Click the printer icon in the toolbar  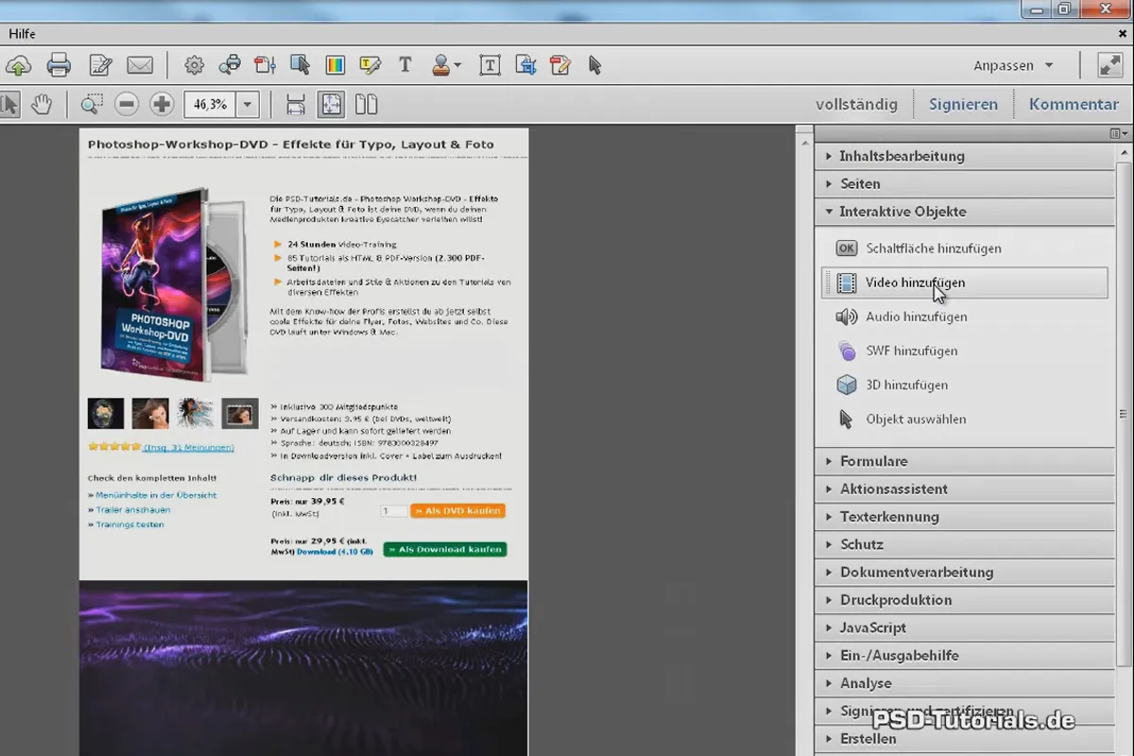59,65
